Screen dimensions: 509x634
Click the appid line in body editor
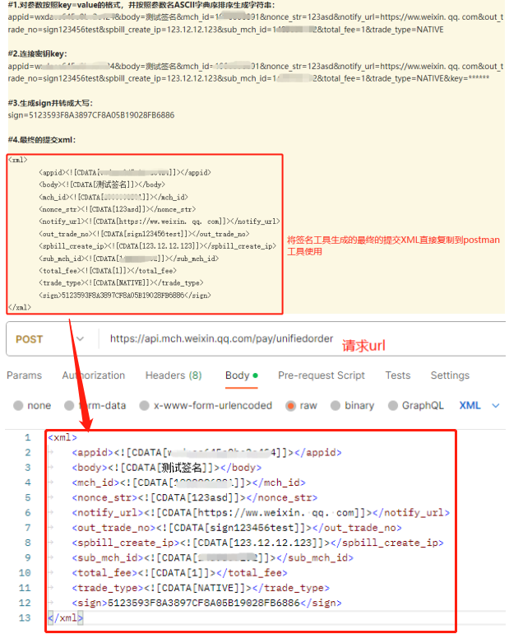206,452
